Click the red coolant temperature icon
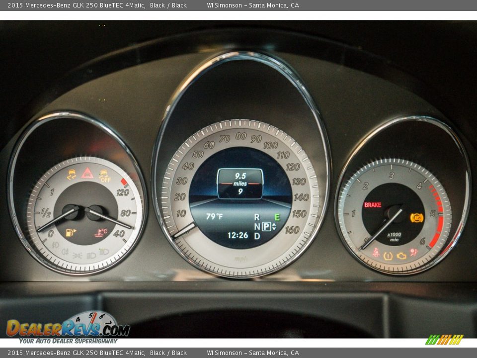Screen dimensions: 477x358 [101, 232]
